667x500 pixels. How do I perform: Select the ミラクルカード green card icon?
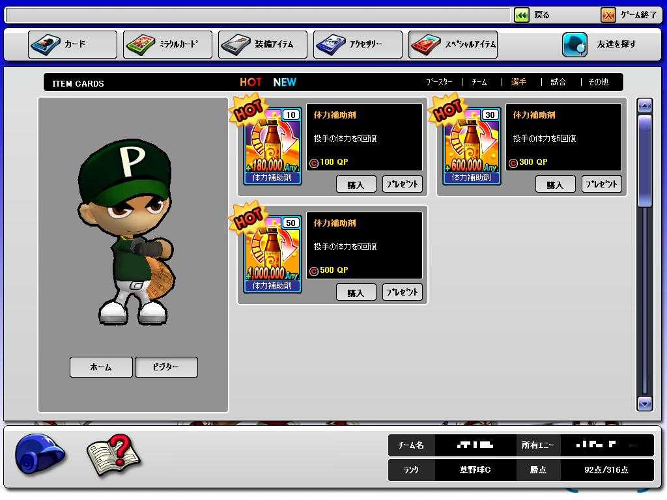coord(141,44)
